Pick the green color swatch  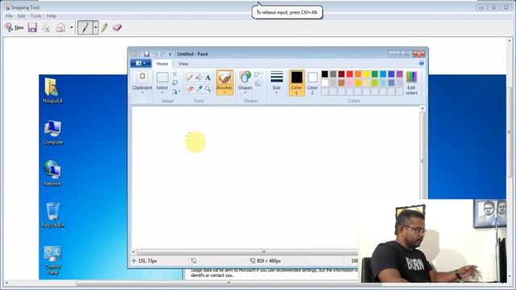point(374,74)
